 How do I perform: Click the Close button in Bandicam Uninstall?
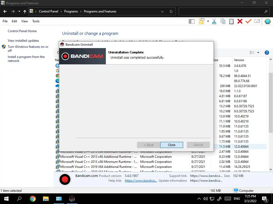[x=171, y=145]
